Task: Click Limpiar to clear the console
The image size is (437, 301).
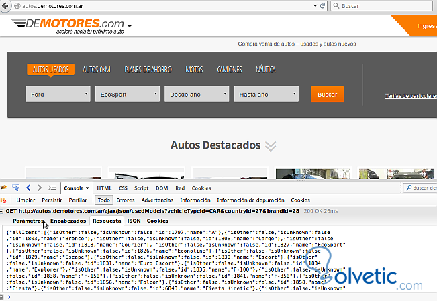Action: coord(26,200)
